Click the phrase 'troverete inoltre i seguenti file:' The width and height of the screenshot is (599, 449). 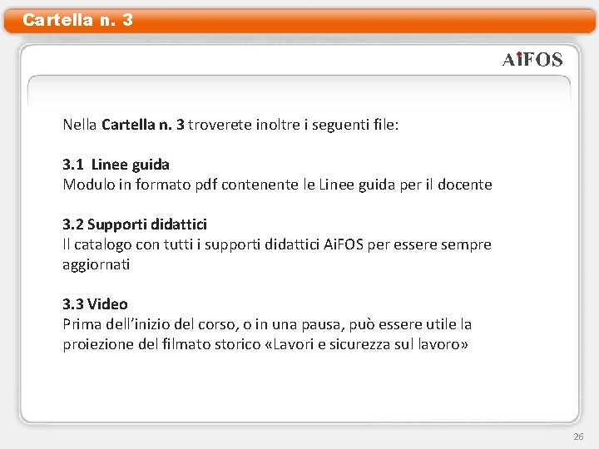pyautogui.click(x=294, y=125)
